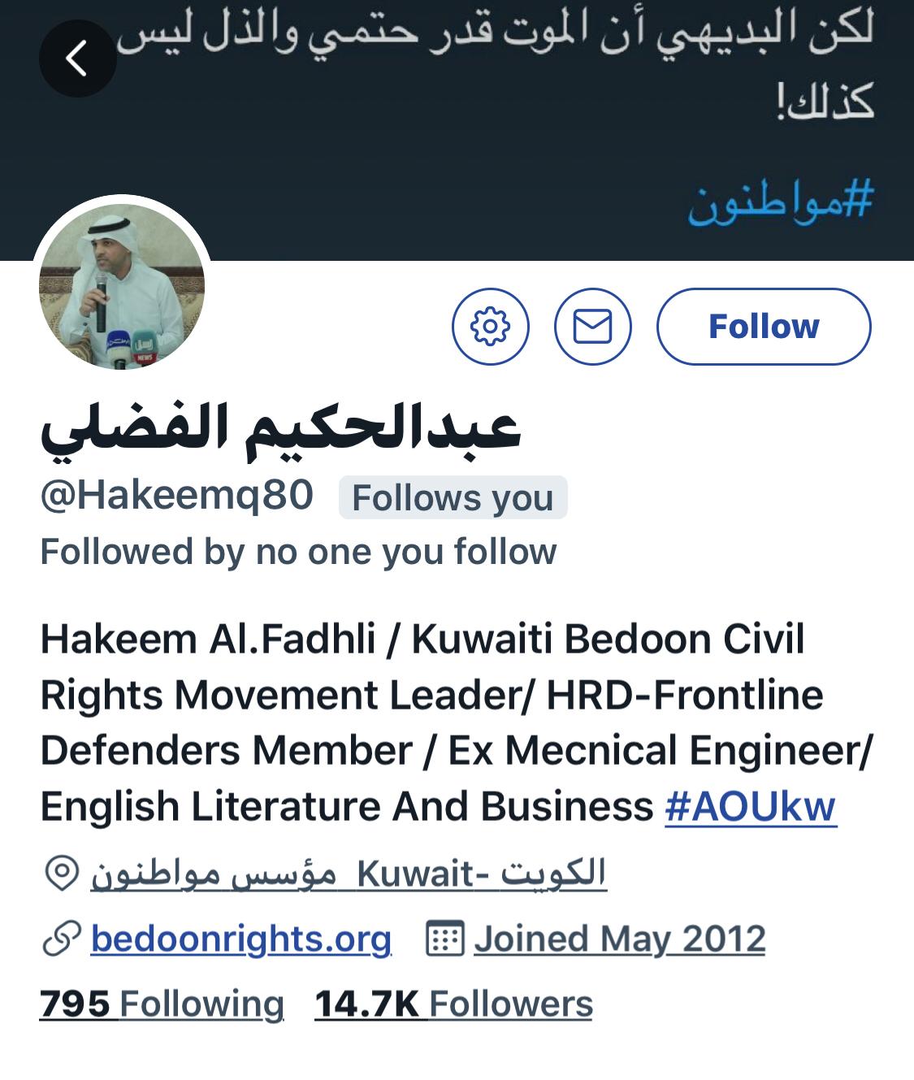Open the #AOUkw hashtag
914x1080 pixels.
[x=751, y=807]
